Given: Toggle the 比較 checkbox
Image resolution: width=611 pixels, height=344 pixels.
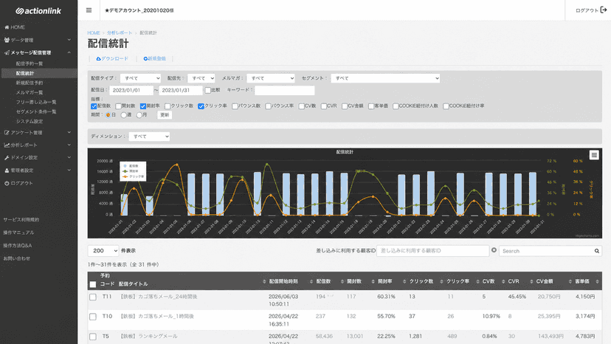Looking at the screenshot, I should (207, 90).
